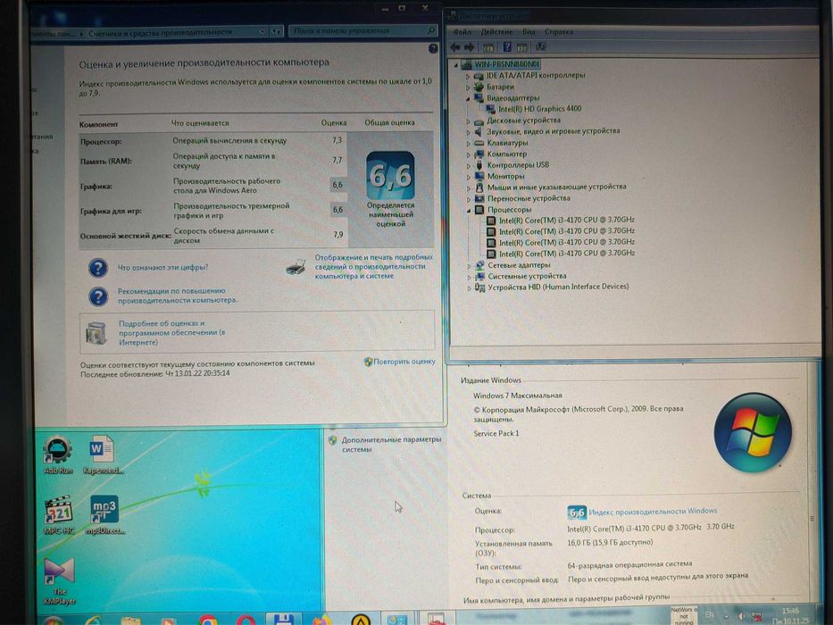Expand Системные устройства node
The width and height of the screenshot is (833, 625).
pos(469,277)
